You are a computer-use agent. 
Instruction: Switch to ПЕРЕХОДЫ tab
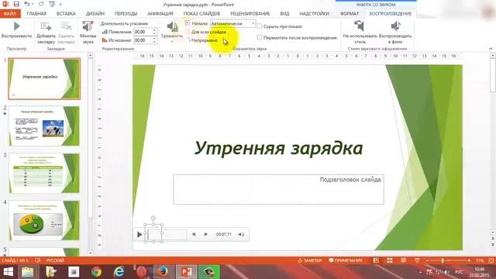tap(126, 14)
